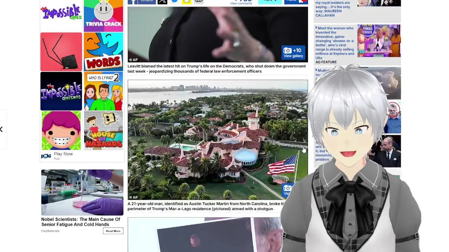449x252 pixels.
Task: Go to Home button
Action: coord(295,1)
